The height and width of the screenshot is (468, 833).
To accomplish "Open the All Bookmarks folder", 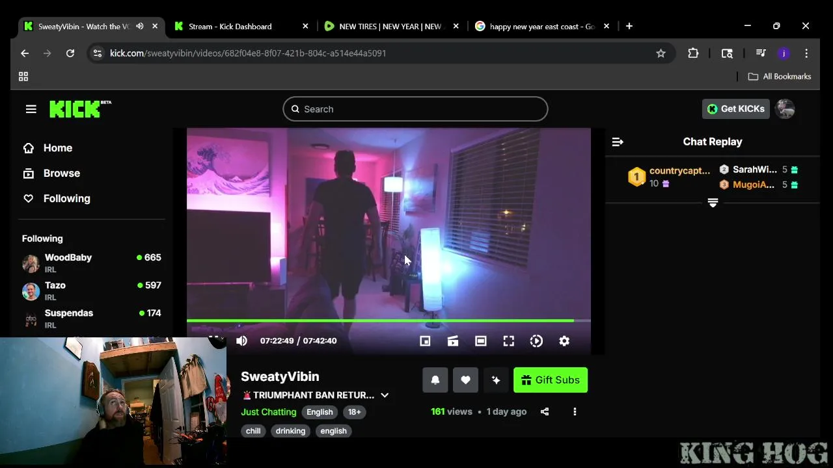I will (x=780, y=77).
